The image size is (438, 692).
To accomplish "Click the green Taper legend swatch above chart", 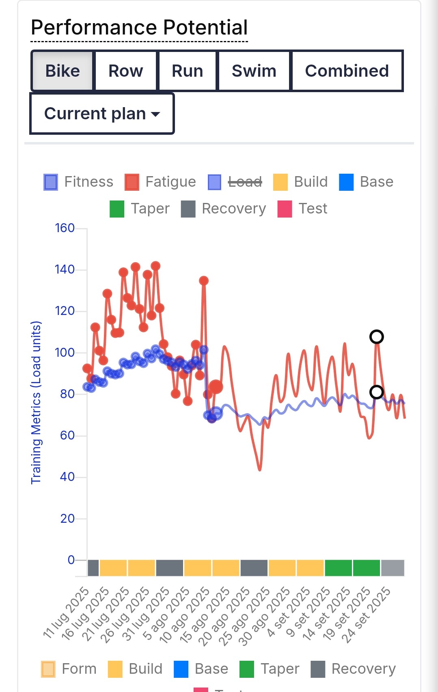I will point(117,209).
